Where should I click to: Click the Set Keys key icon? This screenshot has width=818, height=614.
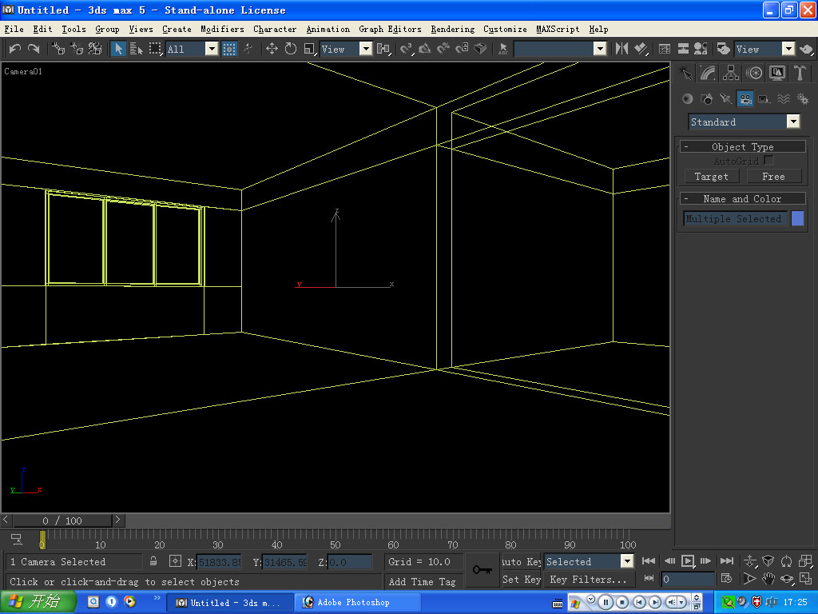tap(482, 569)
